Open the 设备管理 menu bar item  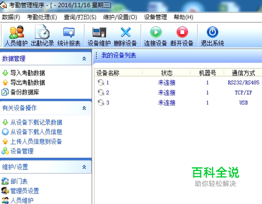pos(155,17)
